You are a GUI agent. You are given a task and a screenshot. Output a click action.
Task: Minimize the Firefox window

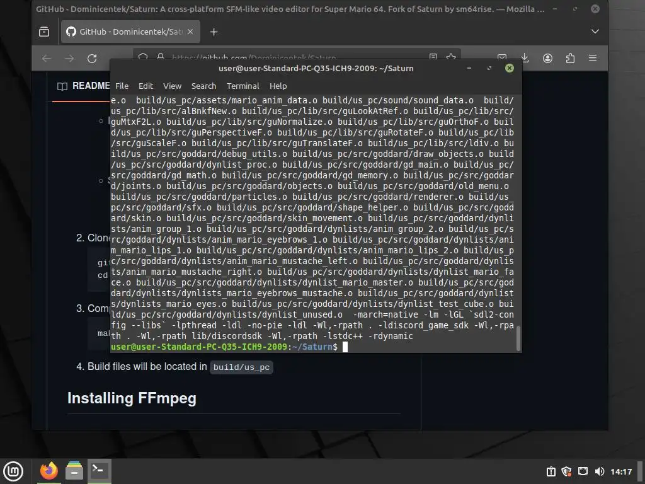point(555,9)
